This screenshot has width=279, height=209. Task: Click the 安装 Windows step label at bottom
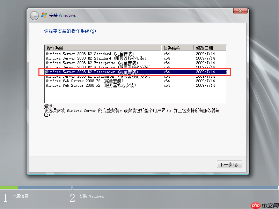(91, 196)
